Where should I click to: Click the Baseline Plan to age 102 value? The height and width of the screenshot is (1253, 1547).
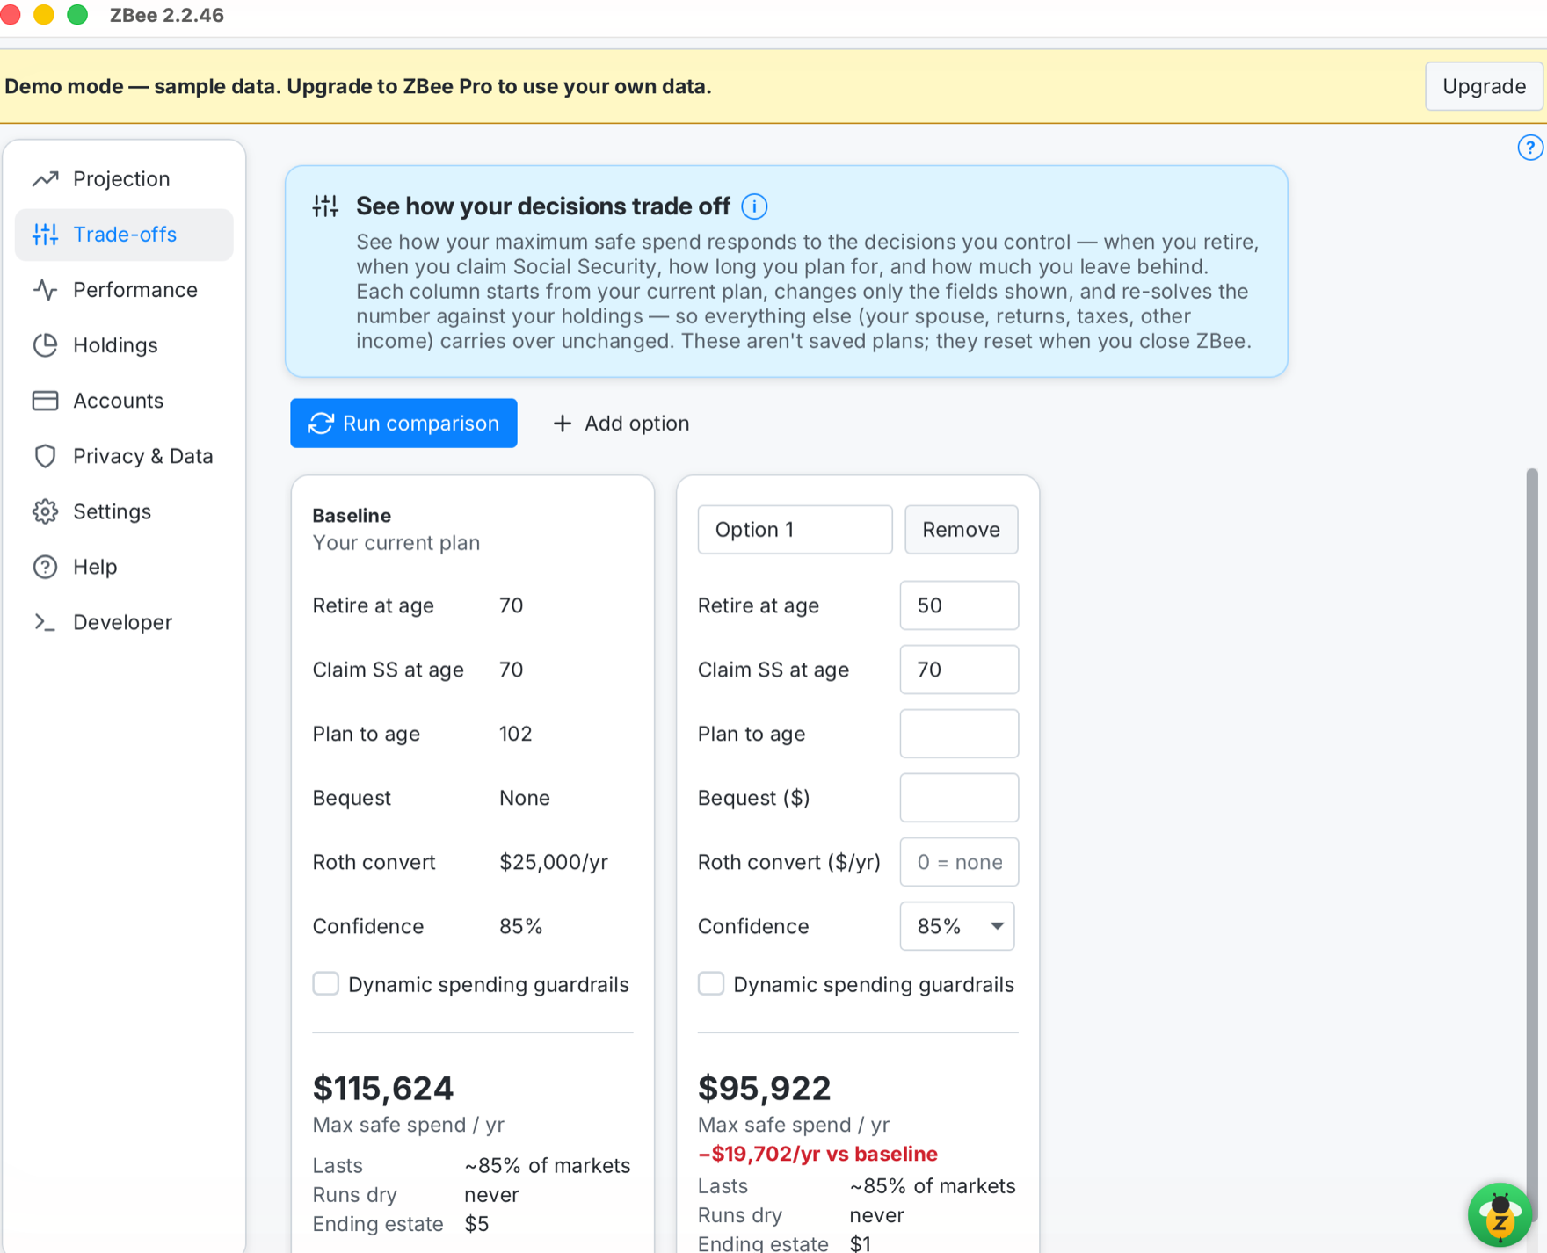(516, 734)
